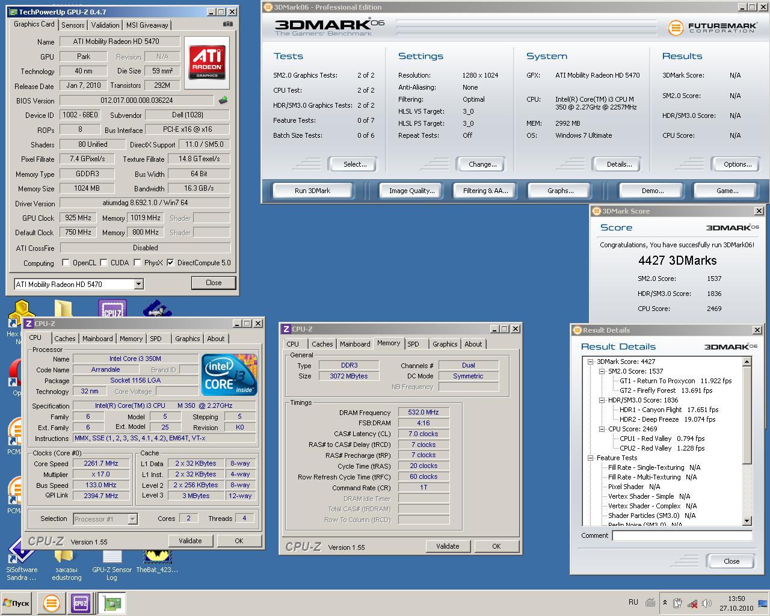Click the Intel Core i3 inside logo

229,374
